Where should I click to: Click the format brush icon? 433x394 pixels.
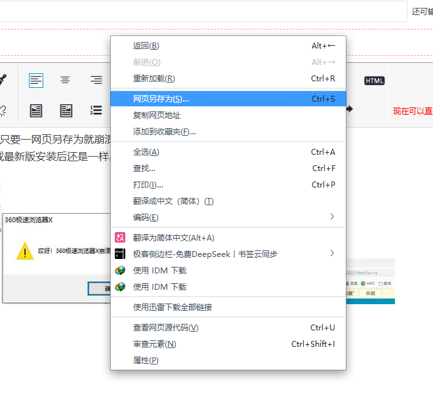tap(3, 80)
